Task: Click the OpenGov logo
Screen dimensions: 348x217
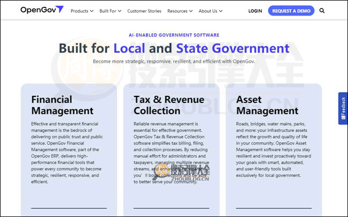Action: pyautogui.click(x=42, y=10)
